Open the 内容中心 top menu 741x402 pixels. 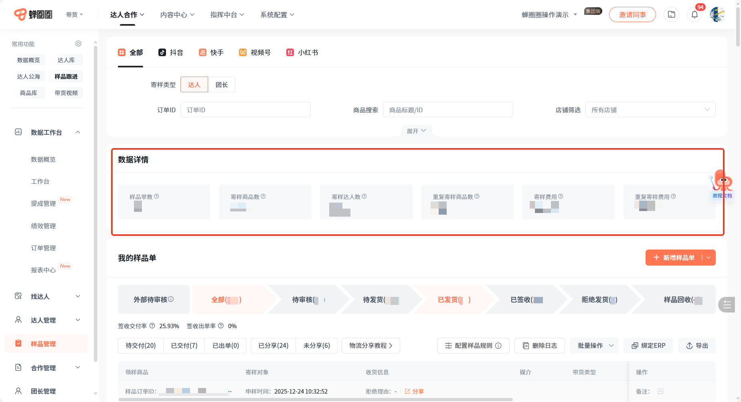pyautogui.click(x=177, y=15)
